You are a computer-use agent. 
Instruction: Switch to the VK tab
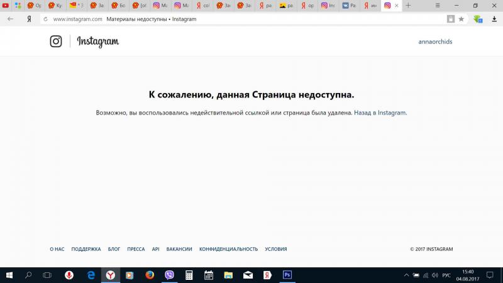[x=349, y=6]
